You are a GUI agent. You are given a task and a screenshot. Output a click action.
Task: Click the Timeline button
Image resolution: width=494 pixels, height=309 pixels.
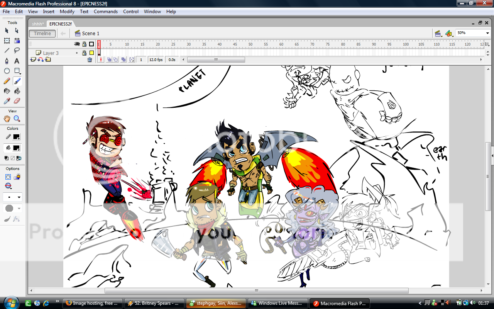click(42, 34)
